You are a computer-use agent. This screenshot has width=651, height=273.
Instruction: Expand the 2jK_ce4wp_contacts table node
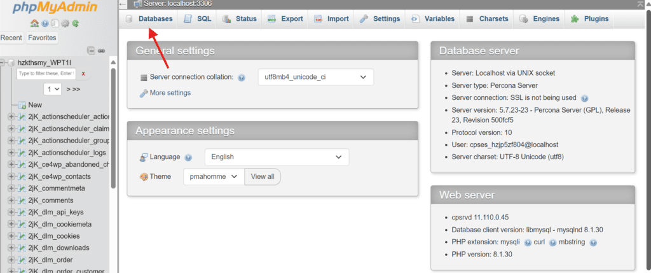11,177
